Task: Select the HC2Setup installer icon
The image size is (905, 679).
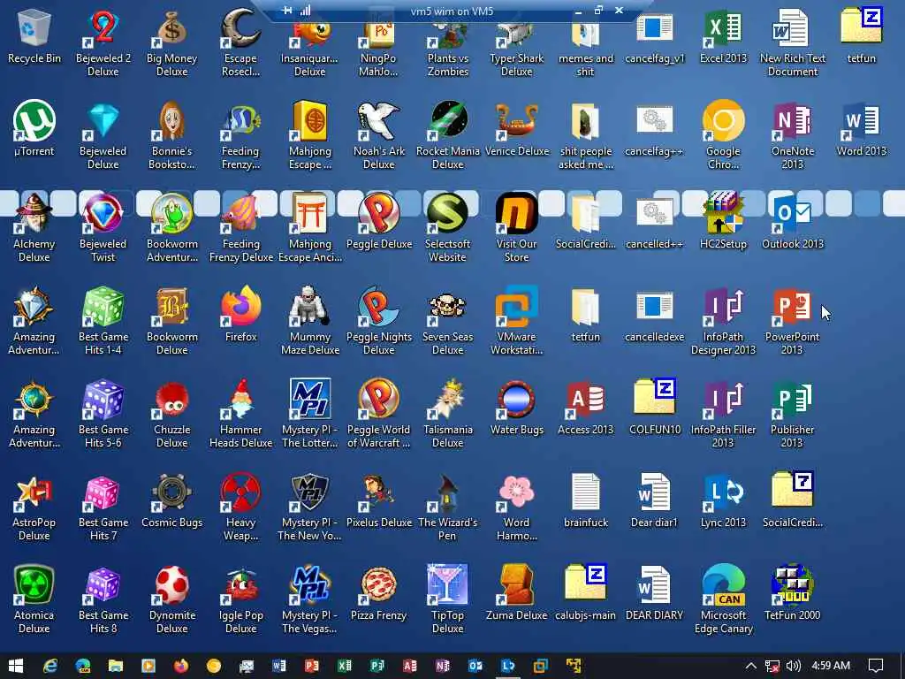Action: [723, 222]
